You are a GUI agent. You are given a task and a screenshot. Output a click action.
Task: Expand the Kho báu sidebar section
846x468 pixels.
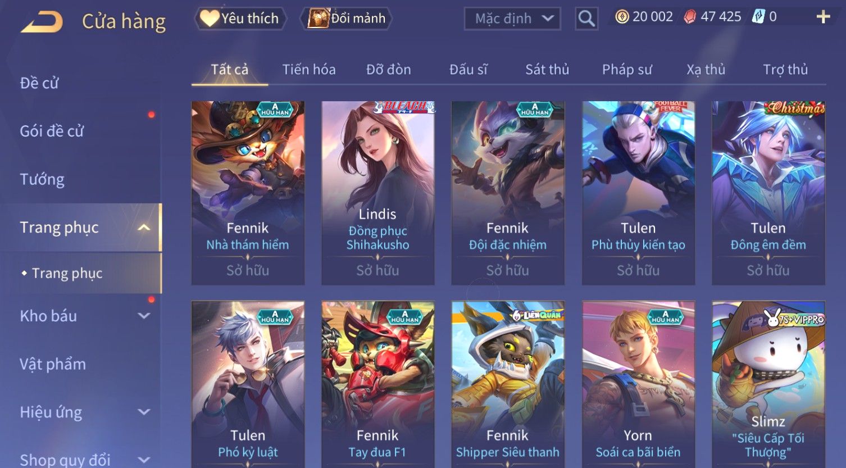(x=144, y=316)
